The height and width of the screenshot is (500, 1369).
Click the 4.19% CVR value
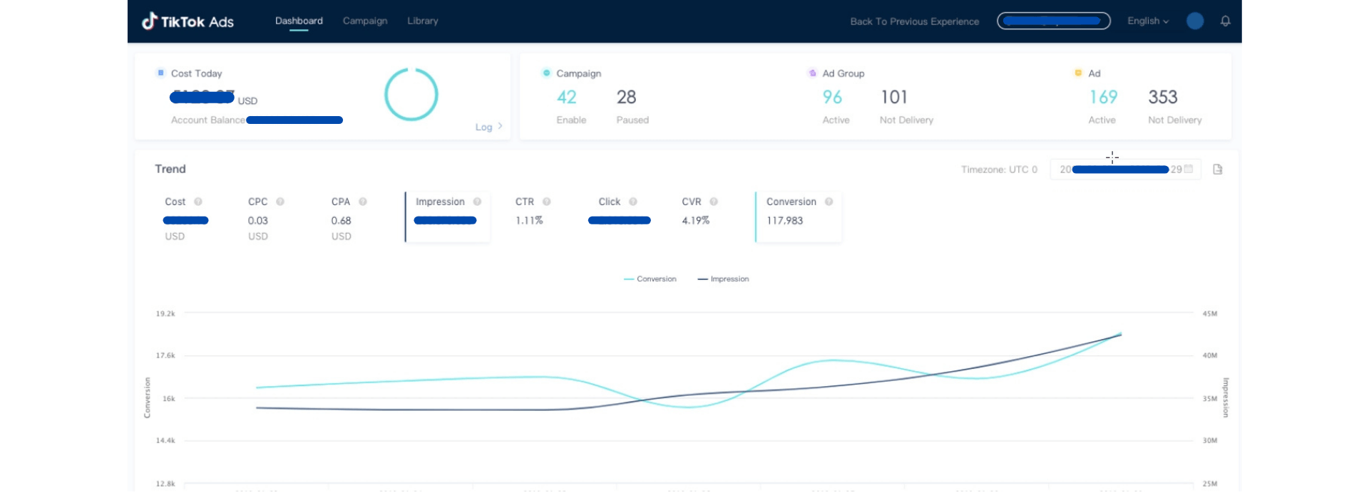[x=696, y=221]
